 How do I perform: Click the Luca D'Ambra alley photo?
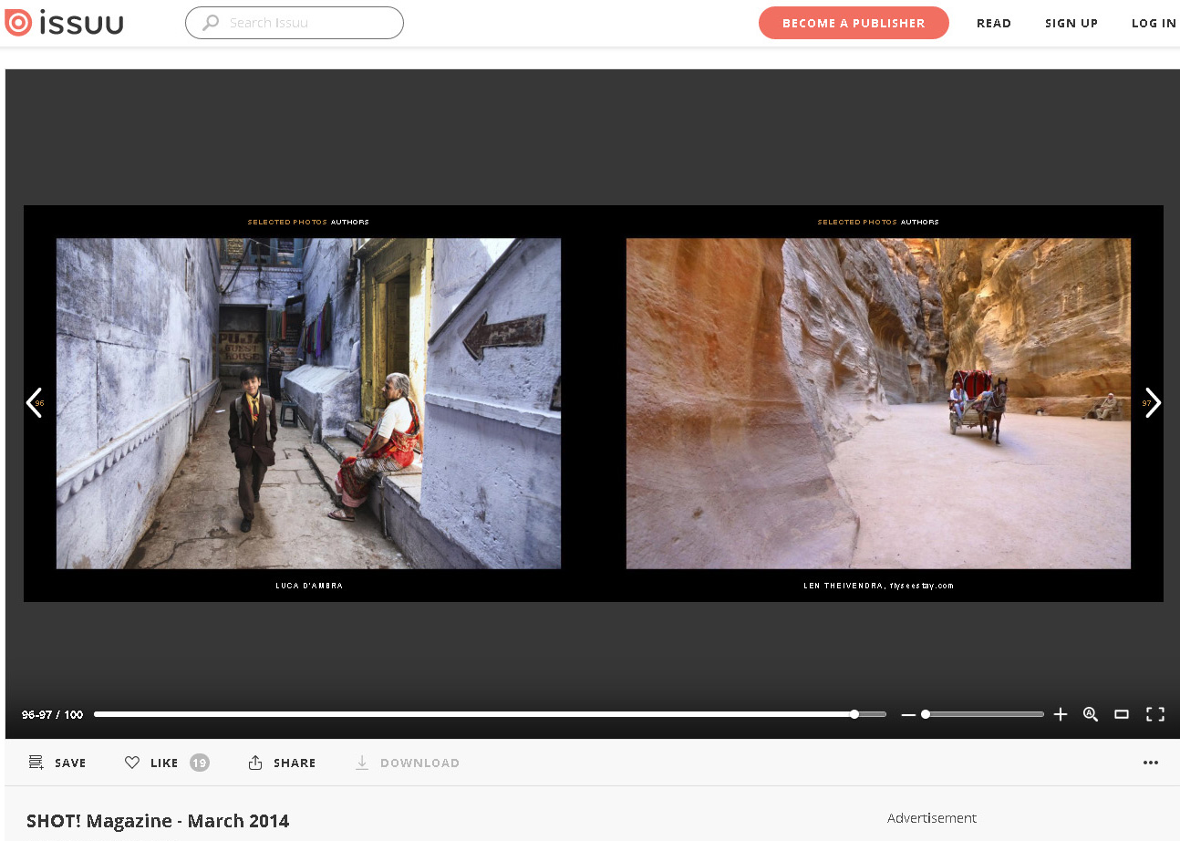[x=308, y=403]
